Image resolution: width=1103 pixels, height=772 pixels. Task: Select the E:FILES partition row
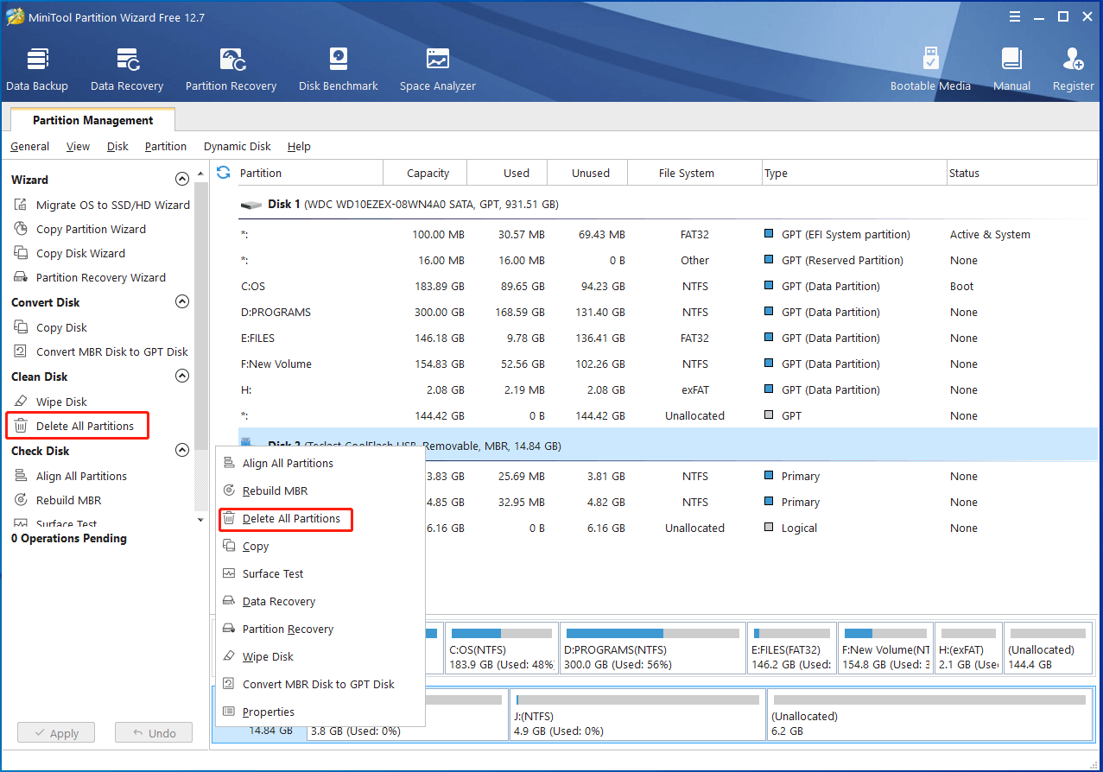click(x=668, y=338)
